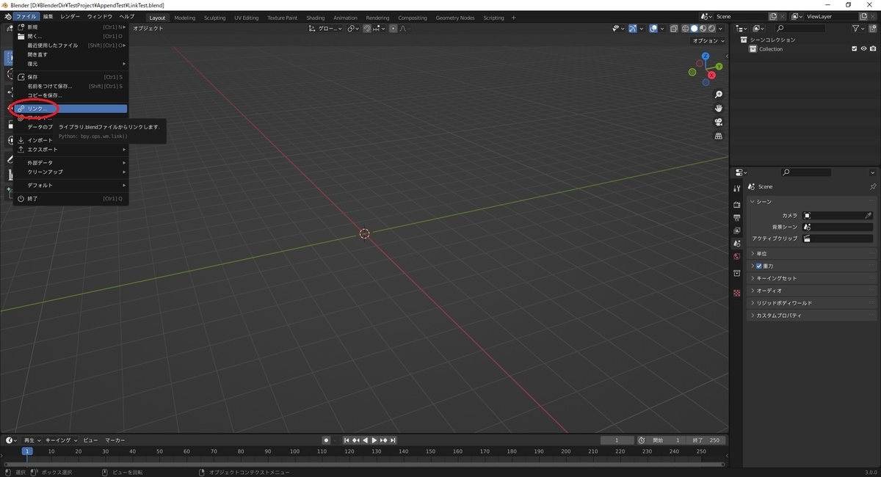The width and height of the screenshot is (881, 477).
Task: Toggle show overlays button
Action: [653, 29]
